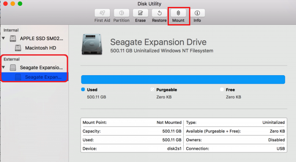The image size is (296, 162).
Task: Click the Mount Point: label
Action: (95, 123)
